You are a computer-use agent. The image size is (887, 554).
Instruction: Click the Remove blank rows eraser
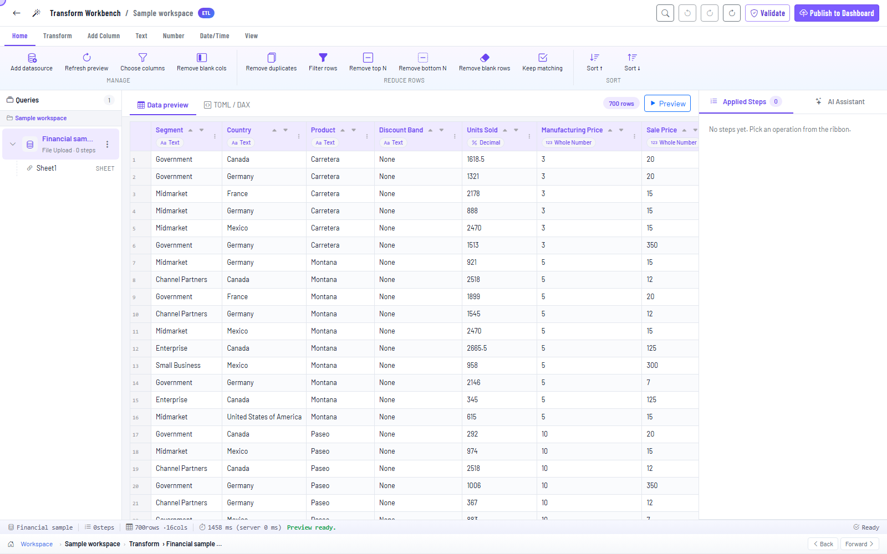click(485, 62)
